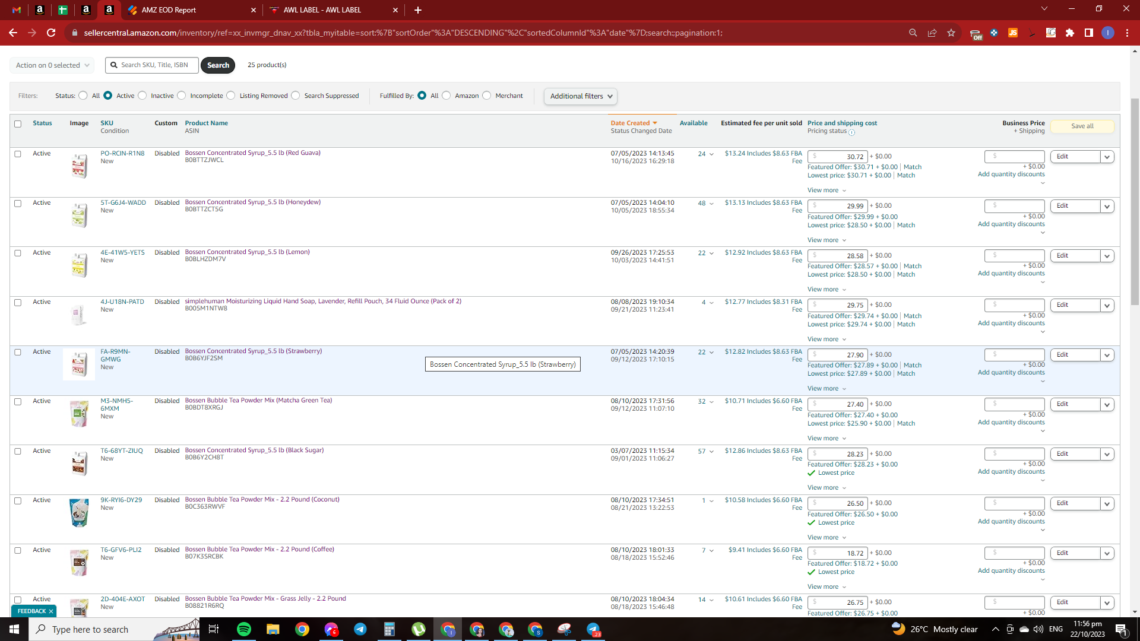Bookmark this page with the star icon
Screen dimensions: 1140x641
(x=951, y=33)
